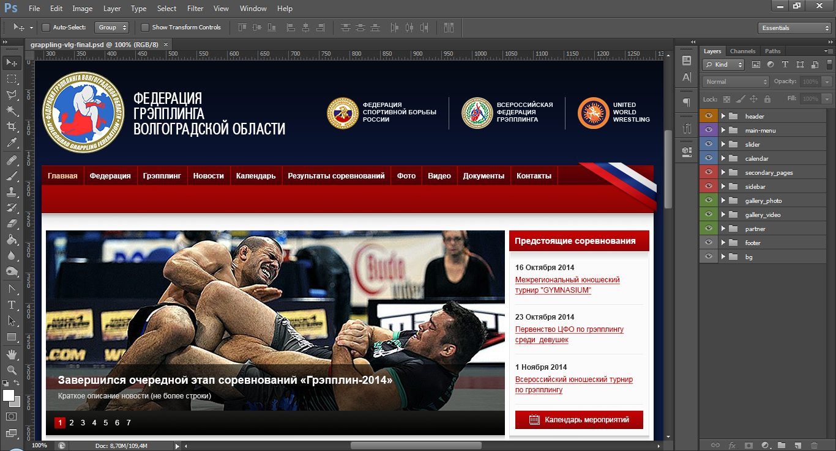The width and height of the screenshot is (836, 451).
Task: Hide the footer layer group
Action: pos(709,243)
